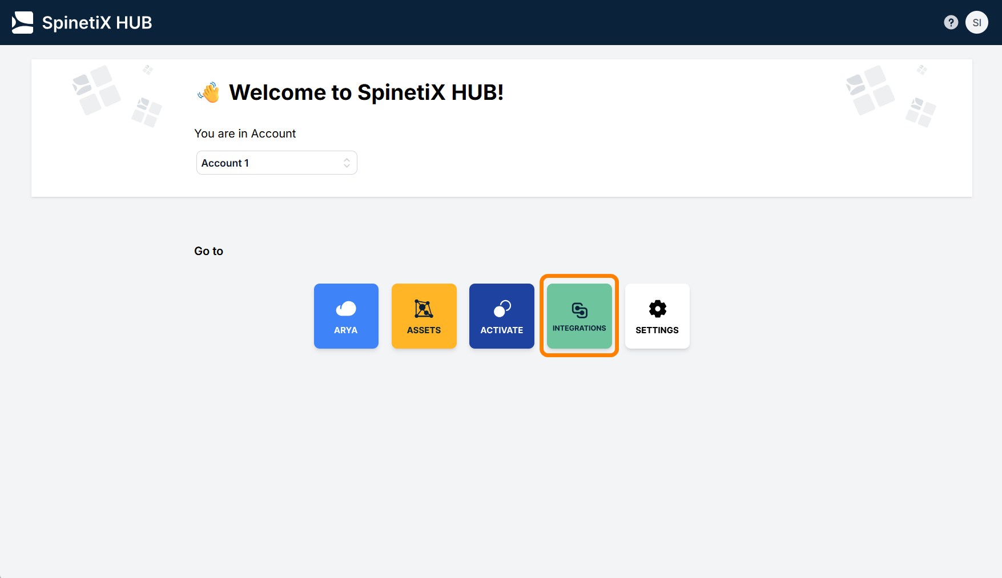Click the help question mark icon

pyautogui.click(x=951, y=22)
